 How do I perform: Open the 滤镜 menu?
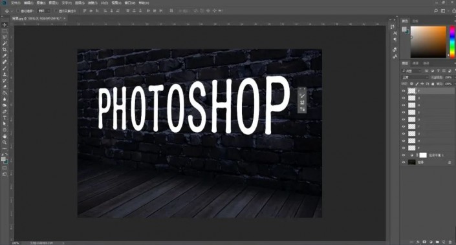coord(92,3)
